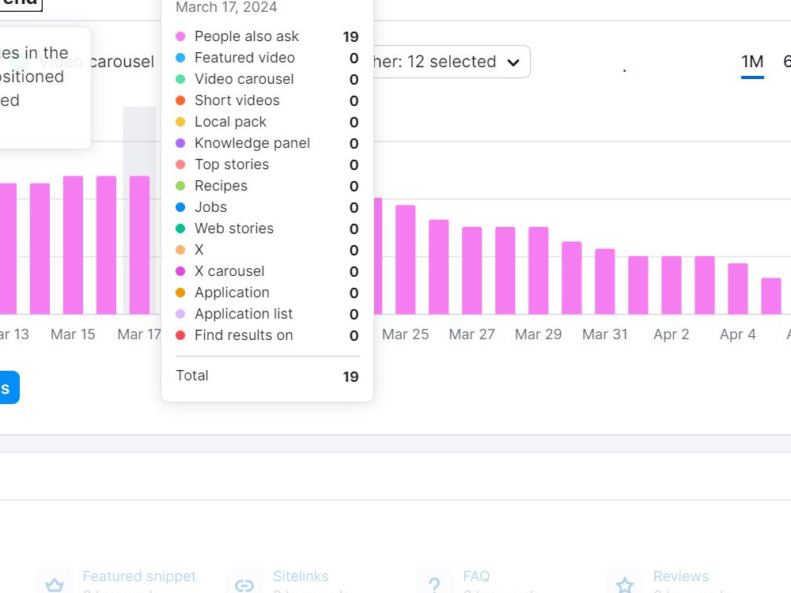This screenshot has width=791, height=593.
Task: Click the blue button at chart bottom-left
Action: tap(9, 387)
